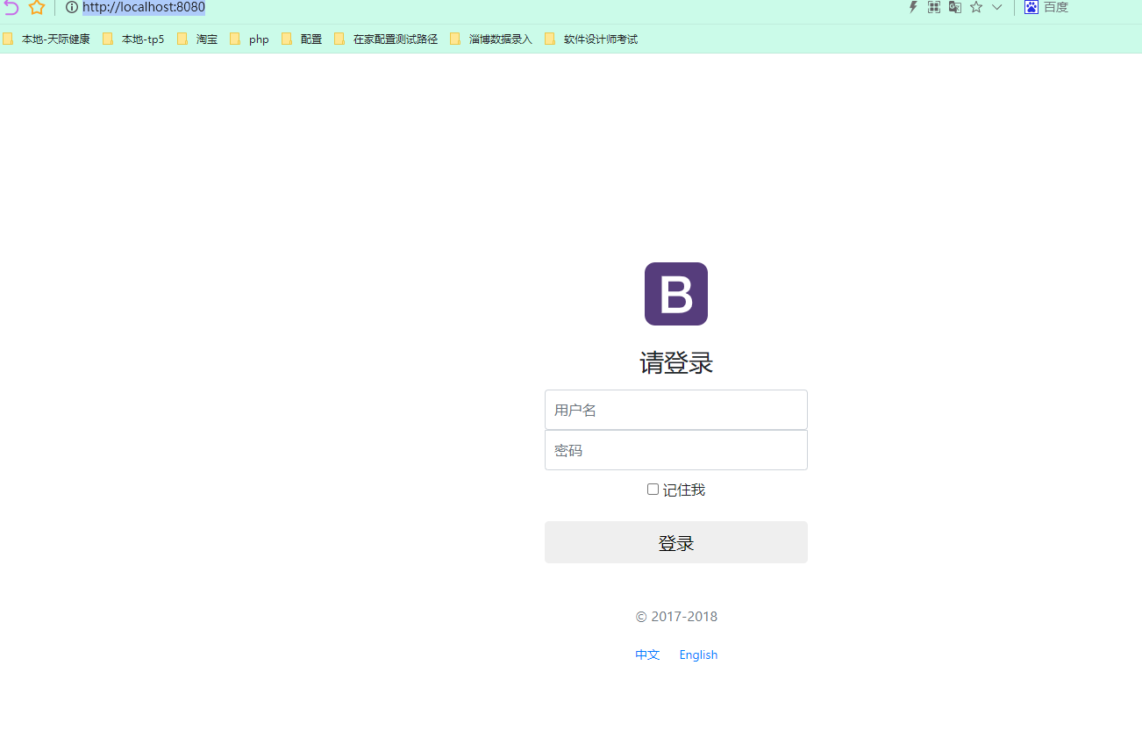
Task: Open the 配置 bookmarks folder
Action: tap(310, 39)
